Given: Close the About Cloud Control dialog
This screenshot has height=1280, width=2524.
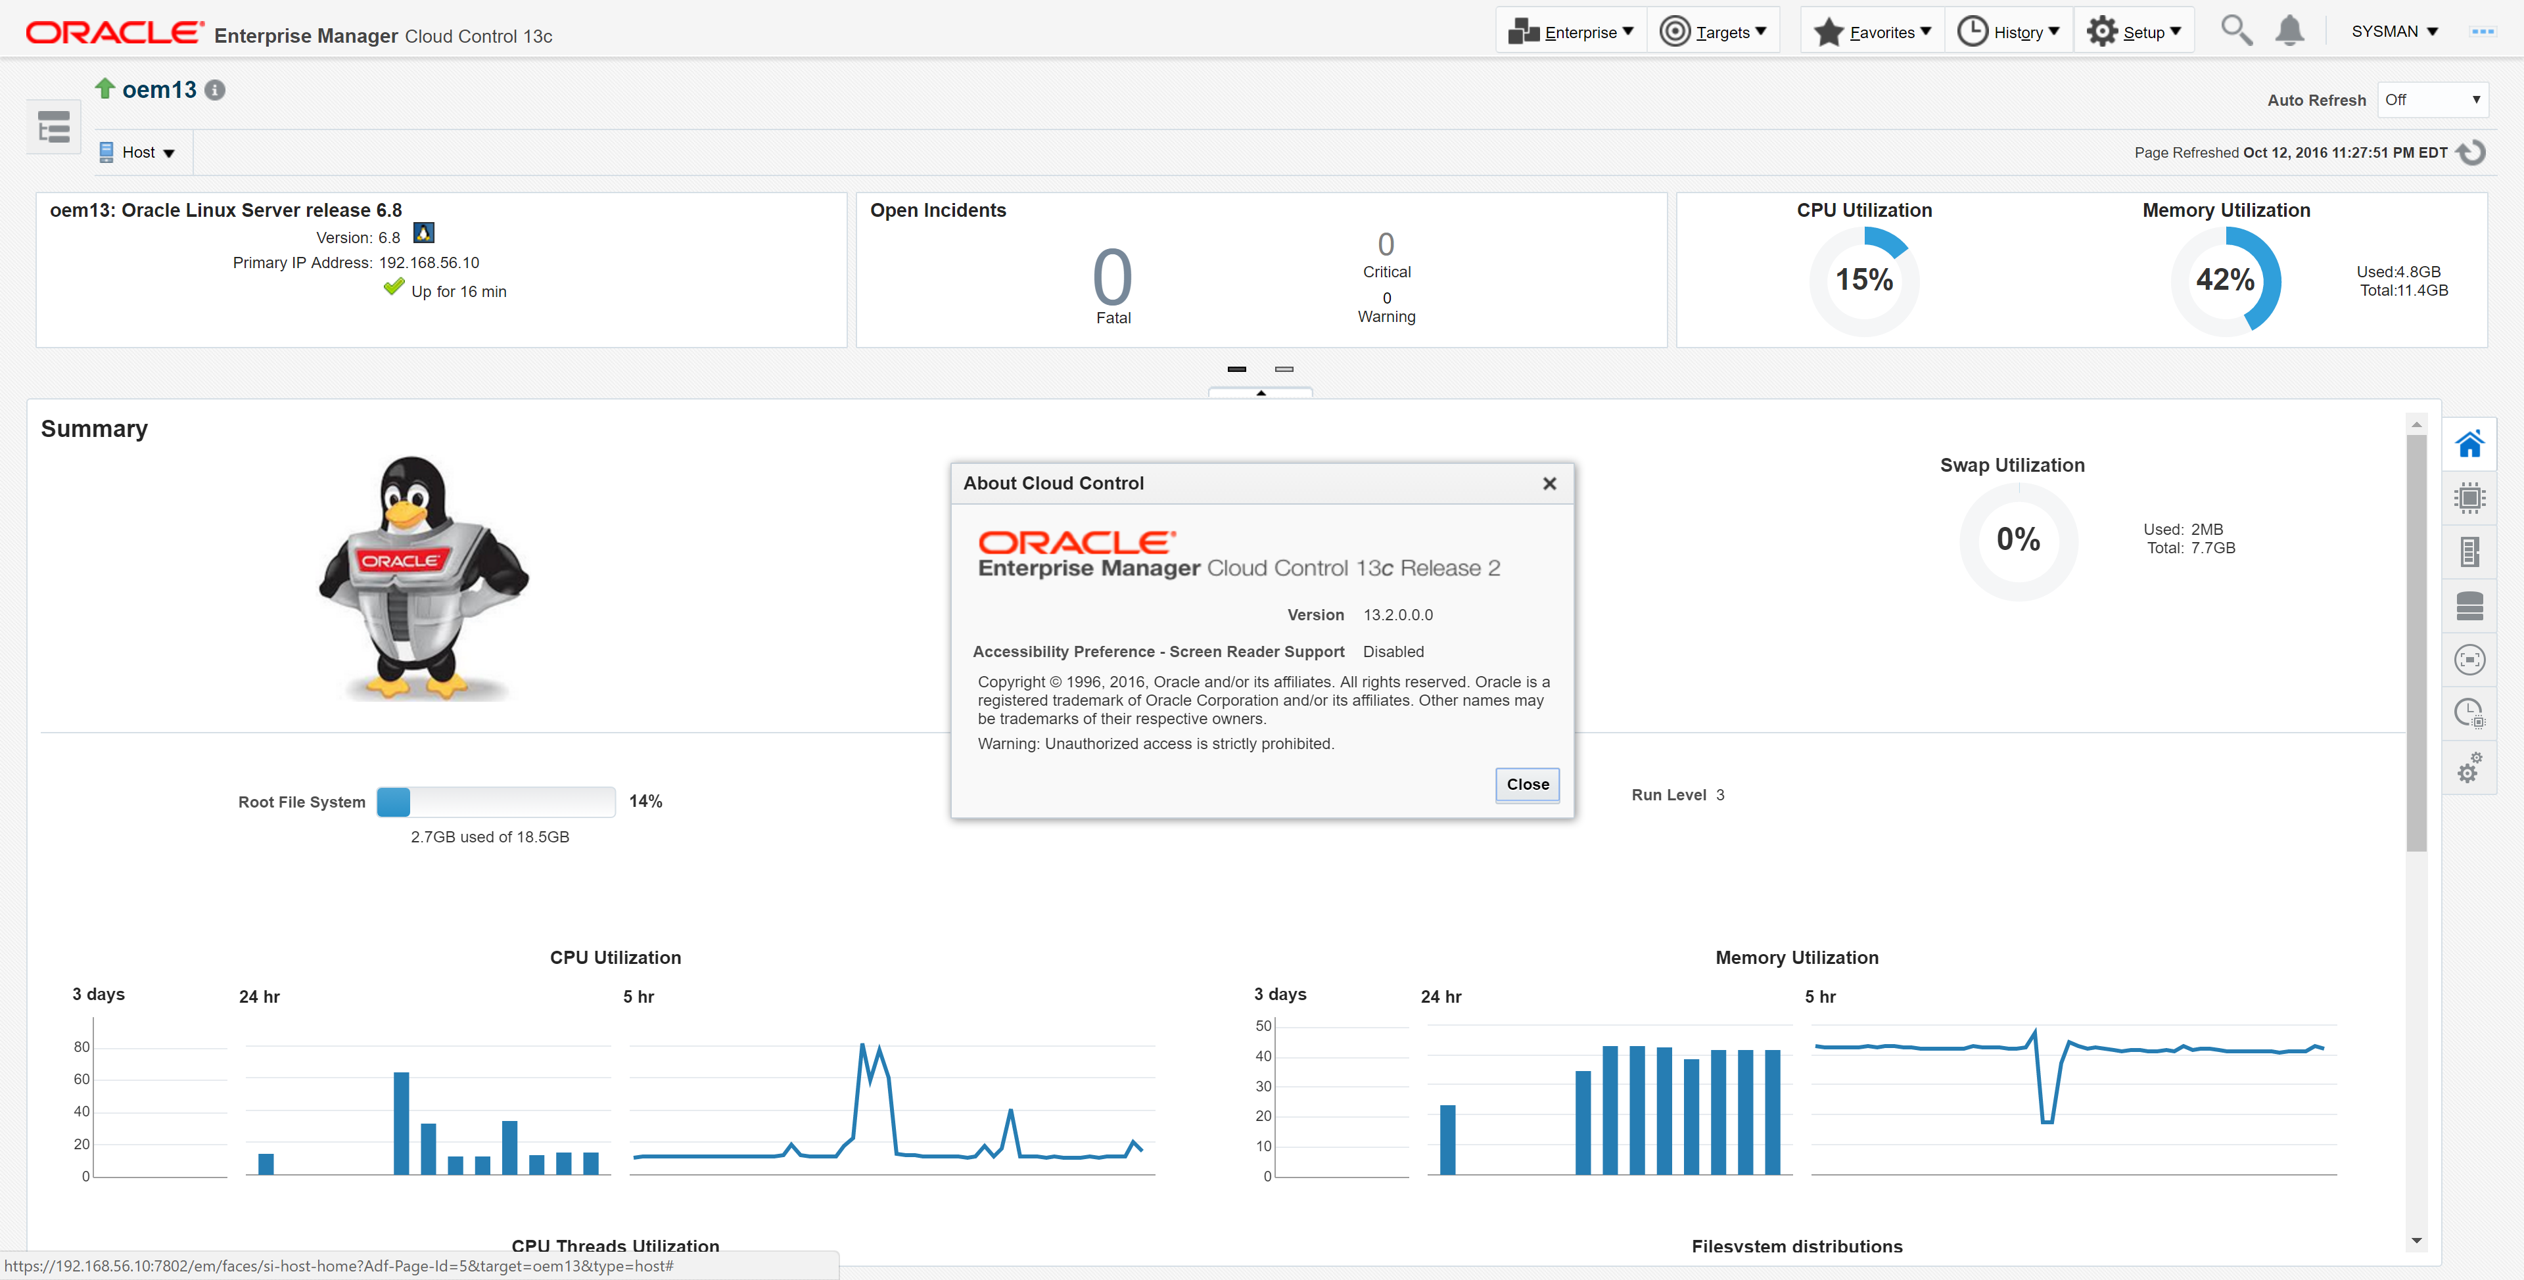Looking at the screenshot, I should (1549, 484).
